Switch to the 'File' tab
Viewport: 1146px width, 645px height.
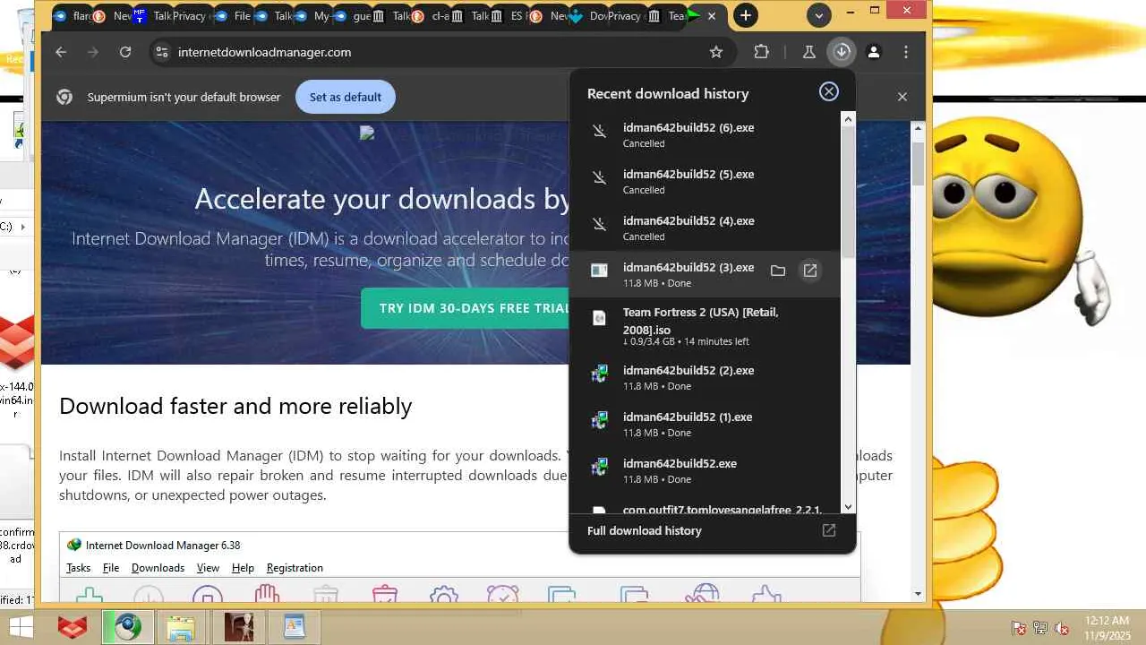235,15
